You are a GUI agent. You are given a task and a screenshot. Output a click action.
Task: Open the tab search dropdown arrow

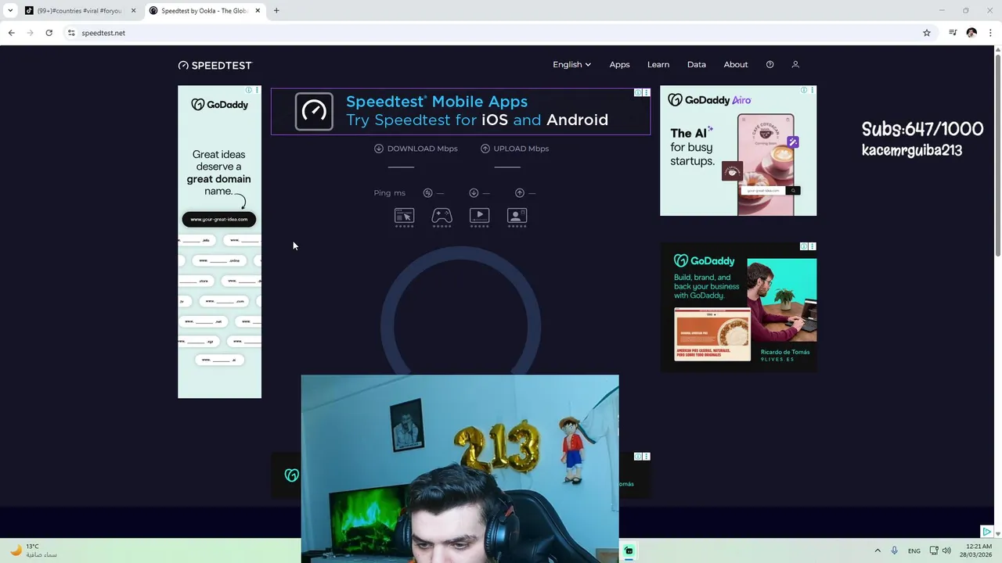(x=10, y=11)
